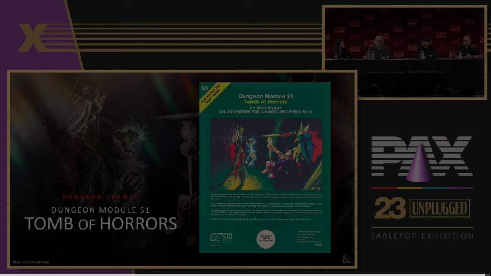Click the gold X logo in top-left banner
Viewport: 491px width, 276px height.
(x=33, y=37)
